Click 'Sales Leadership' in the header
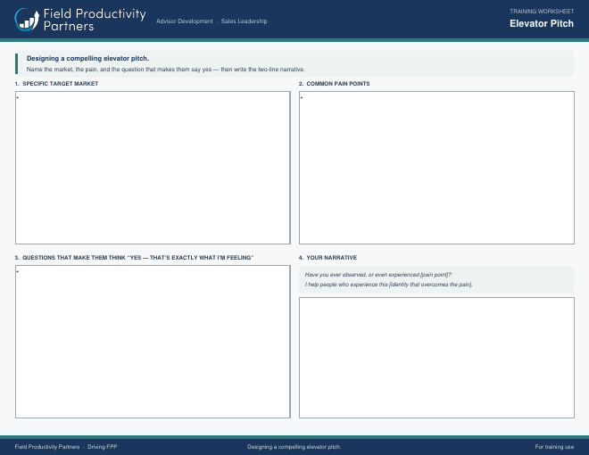589x455 pixels. [x=244, y=21]
